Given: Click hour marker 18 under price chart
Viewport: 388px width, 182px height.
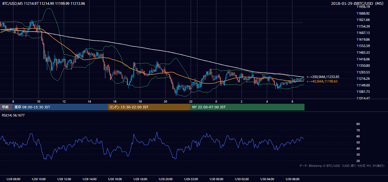Looking at the screenshot, I should point(140,101).
